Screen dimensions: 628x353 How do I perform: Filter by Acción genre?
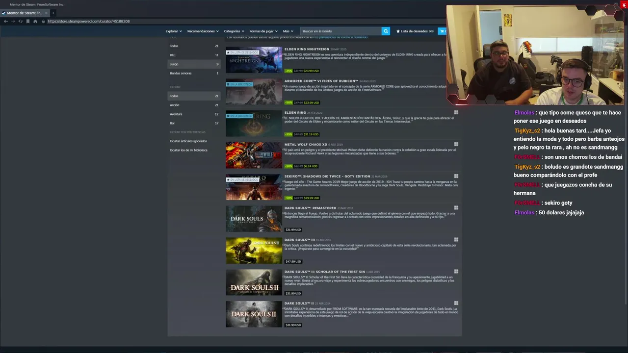[194, 105]
